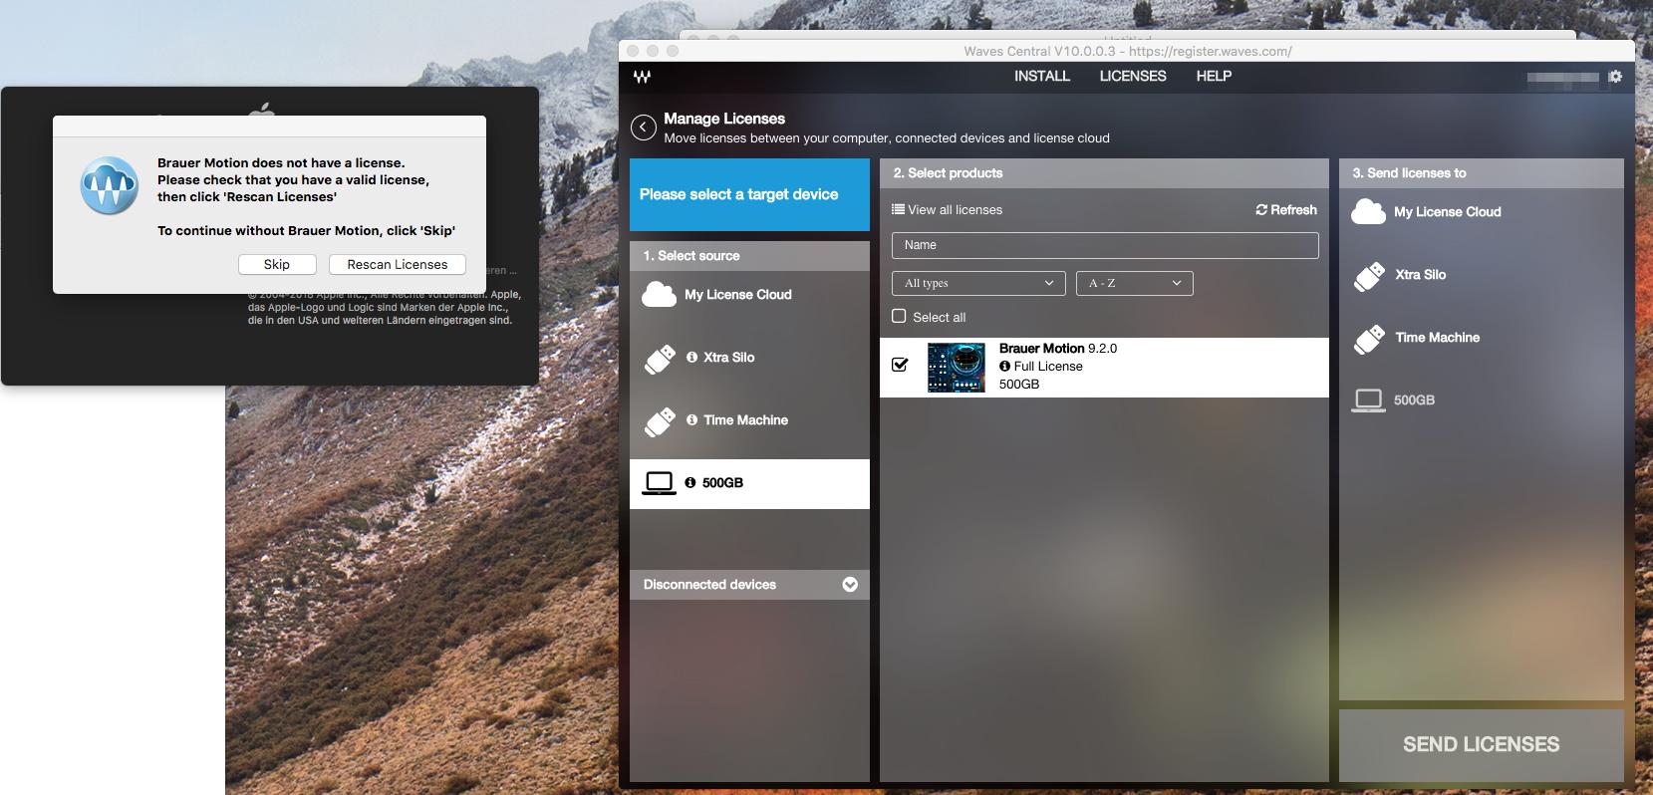1653x795 pixels.
Task: Click the Brauer Motion 9.2.0 product name
Action: [1058, 349]
